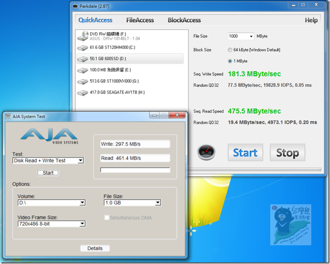Screen dimensions: 330x264
Task: Click the 475.5 MByte/sec read speed value
Action: click(x=254, y=111)
